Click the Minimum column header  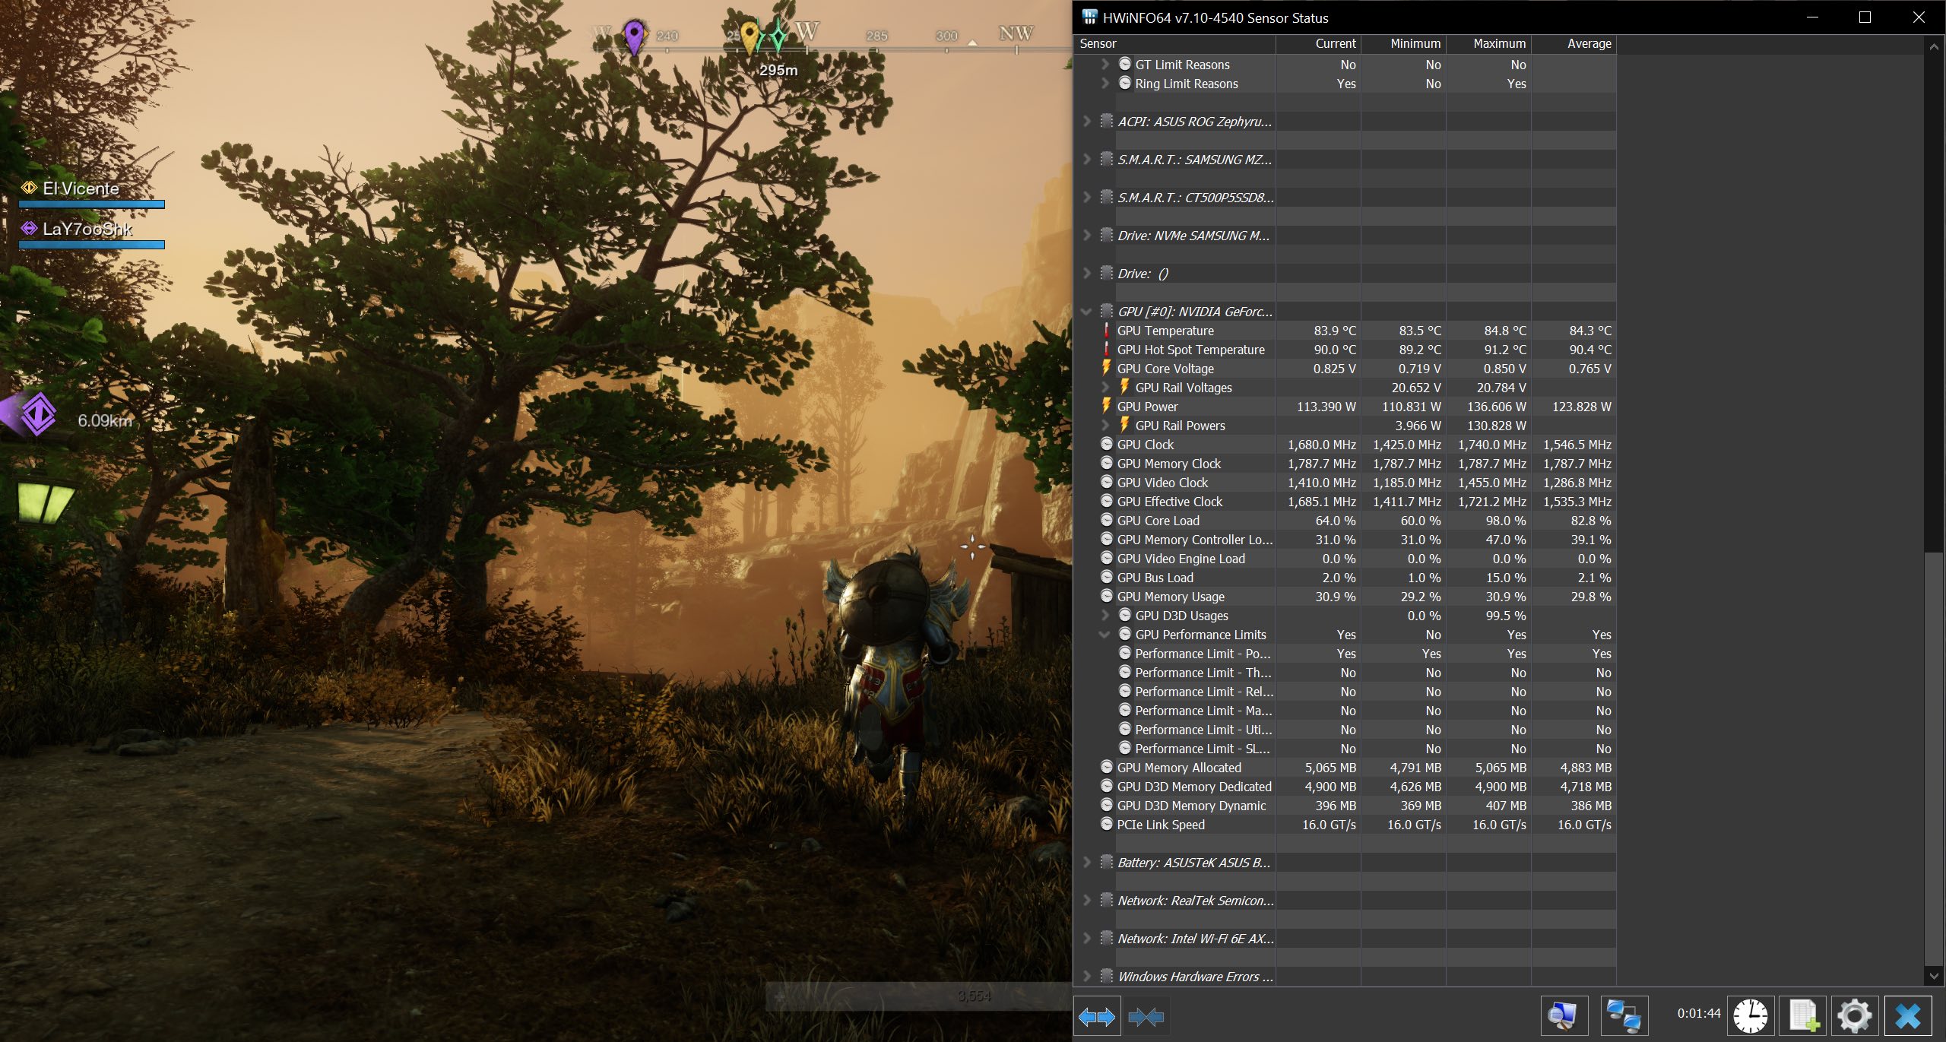click(1403, 43)
